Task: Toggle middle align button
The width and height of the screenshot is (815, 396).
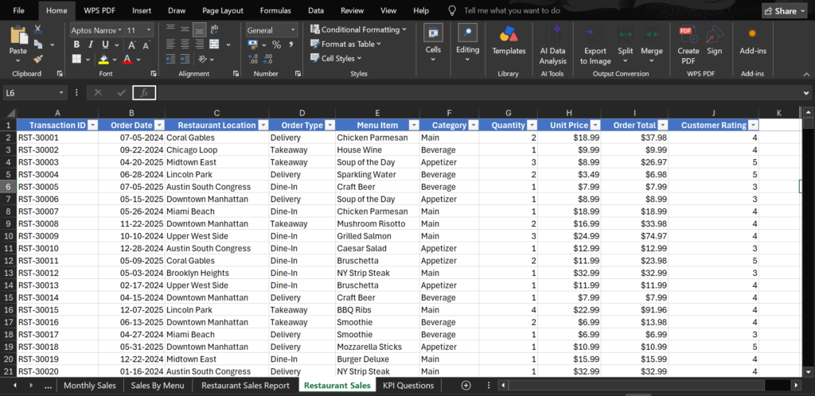Action: coord(185,30)
